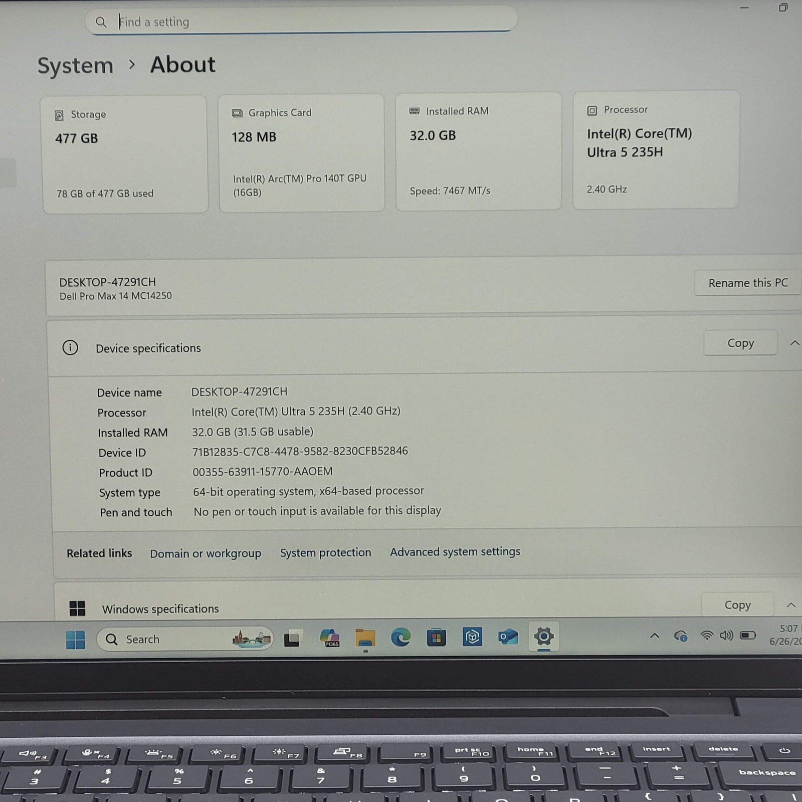Select '78 GB of 477 GB used' text

coord(105,193)
